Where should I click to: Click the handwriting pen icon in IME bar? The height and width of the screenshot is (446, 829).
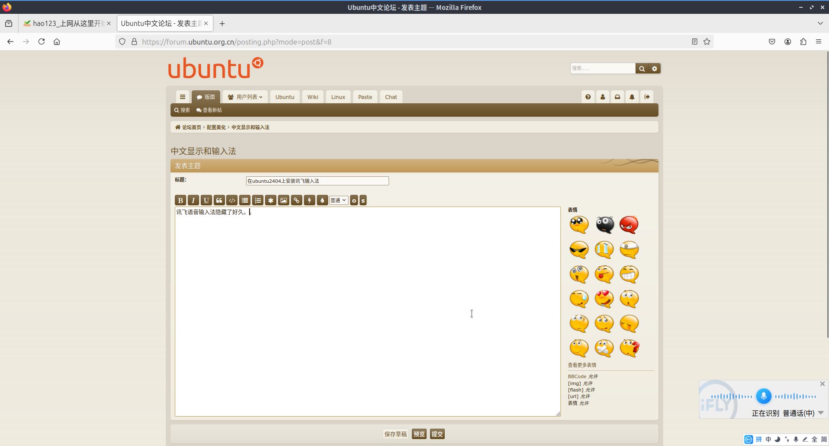click(805, 440)
